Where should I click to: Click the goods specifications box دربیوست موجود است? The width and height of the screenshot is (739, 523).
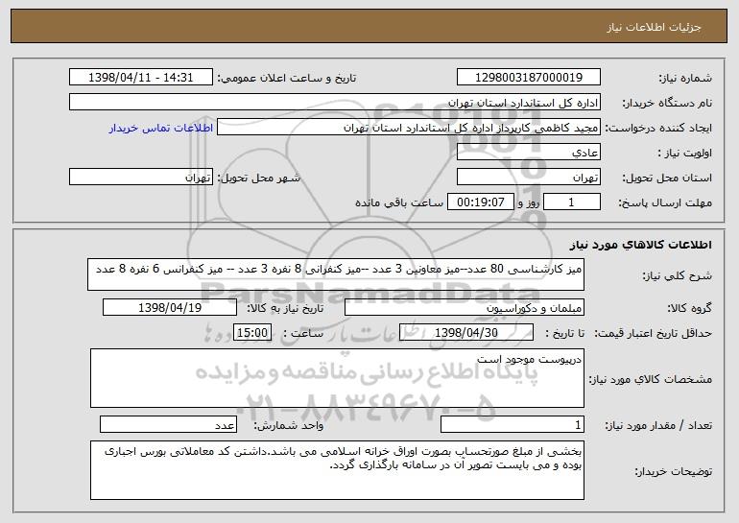pyautogui.click(x=337, y=378)
